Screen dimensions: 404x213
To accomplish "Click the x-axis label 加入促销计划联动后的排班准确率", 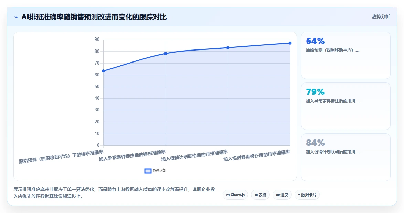I will [194, 156].
